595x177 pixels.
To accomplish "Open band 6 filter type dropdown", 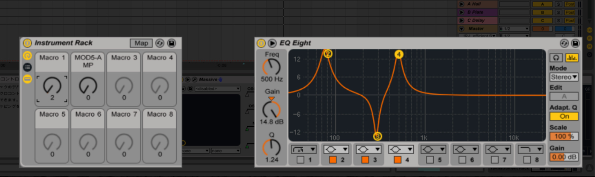I will coord(466,149).
